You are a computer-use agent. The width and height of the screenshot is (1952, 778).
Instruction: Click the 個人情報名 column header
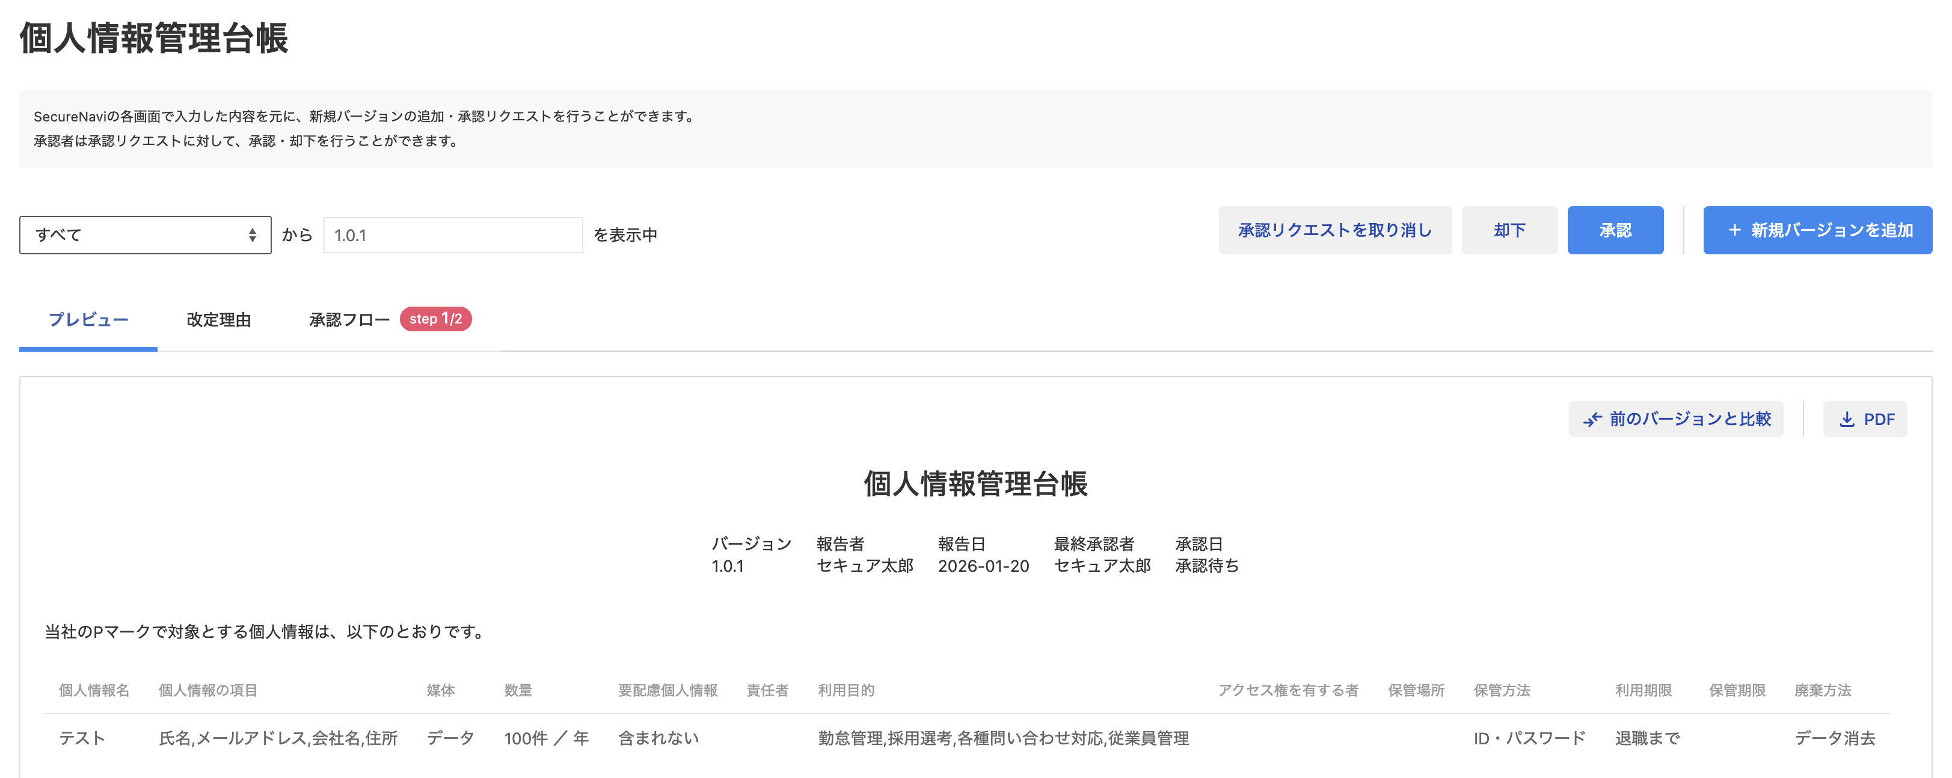click(94, 690)
